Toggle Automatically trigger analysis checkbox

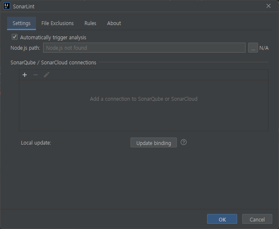click(15, 37)
